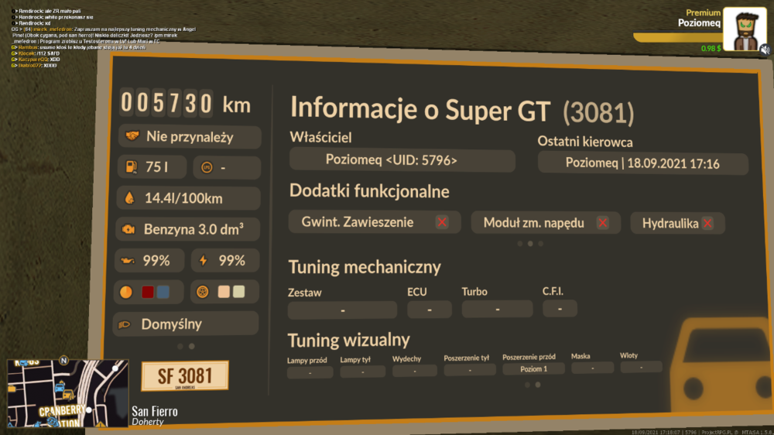Click the 0.98 $ money balance
Screen dimensions: 774x435
coord(711,49)
